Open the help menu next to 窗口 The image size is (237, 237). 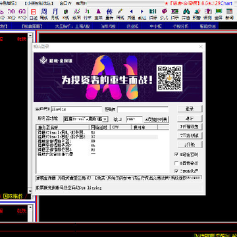(x=82, y=3)
